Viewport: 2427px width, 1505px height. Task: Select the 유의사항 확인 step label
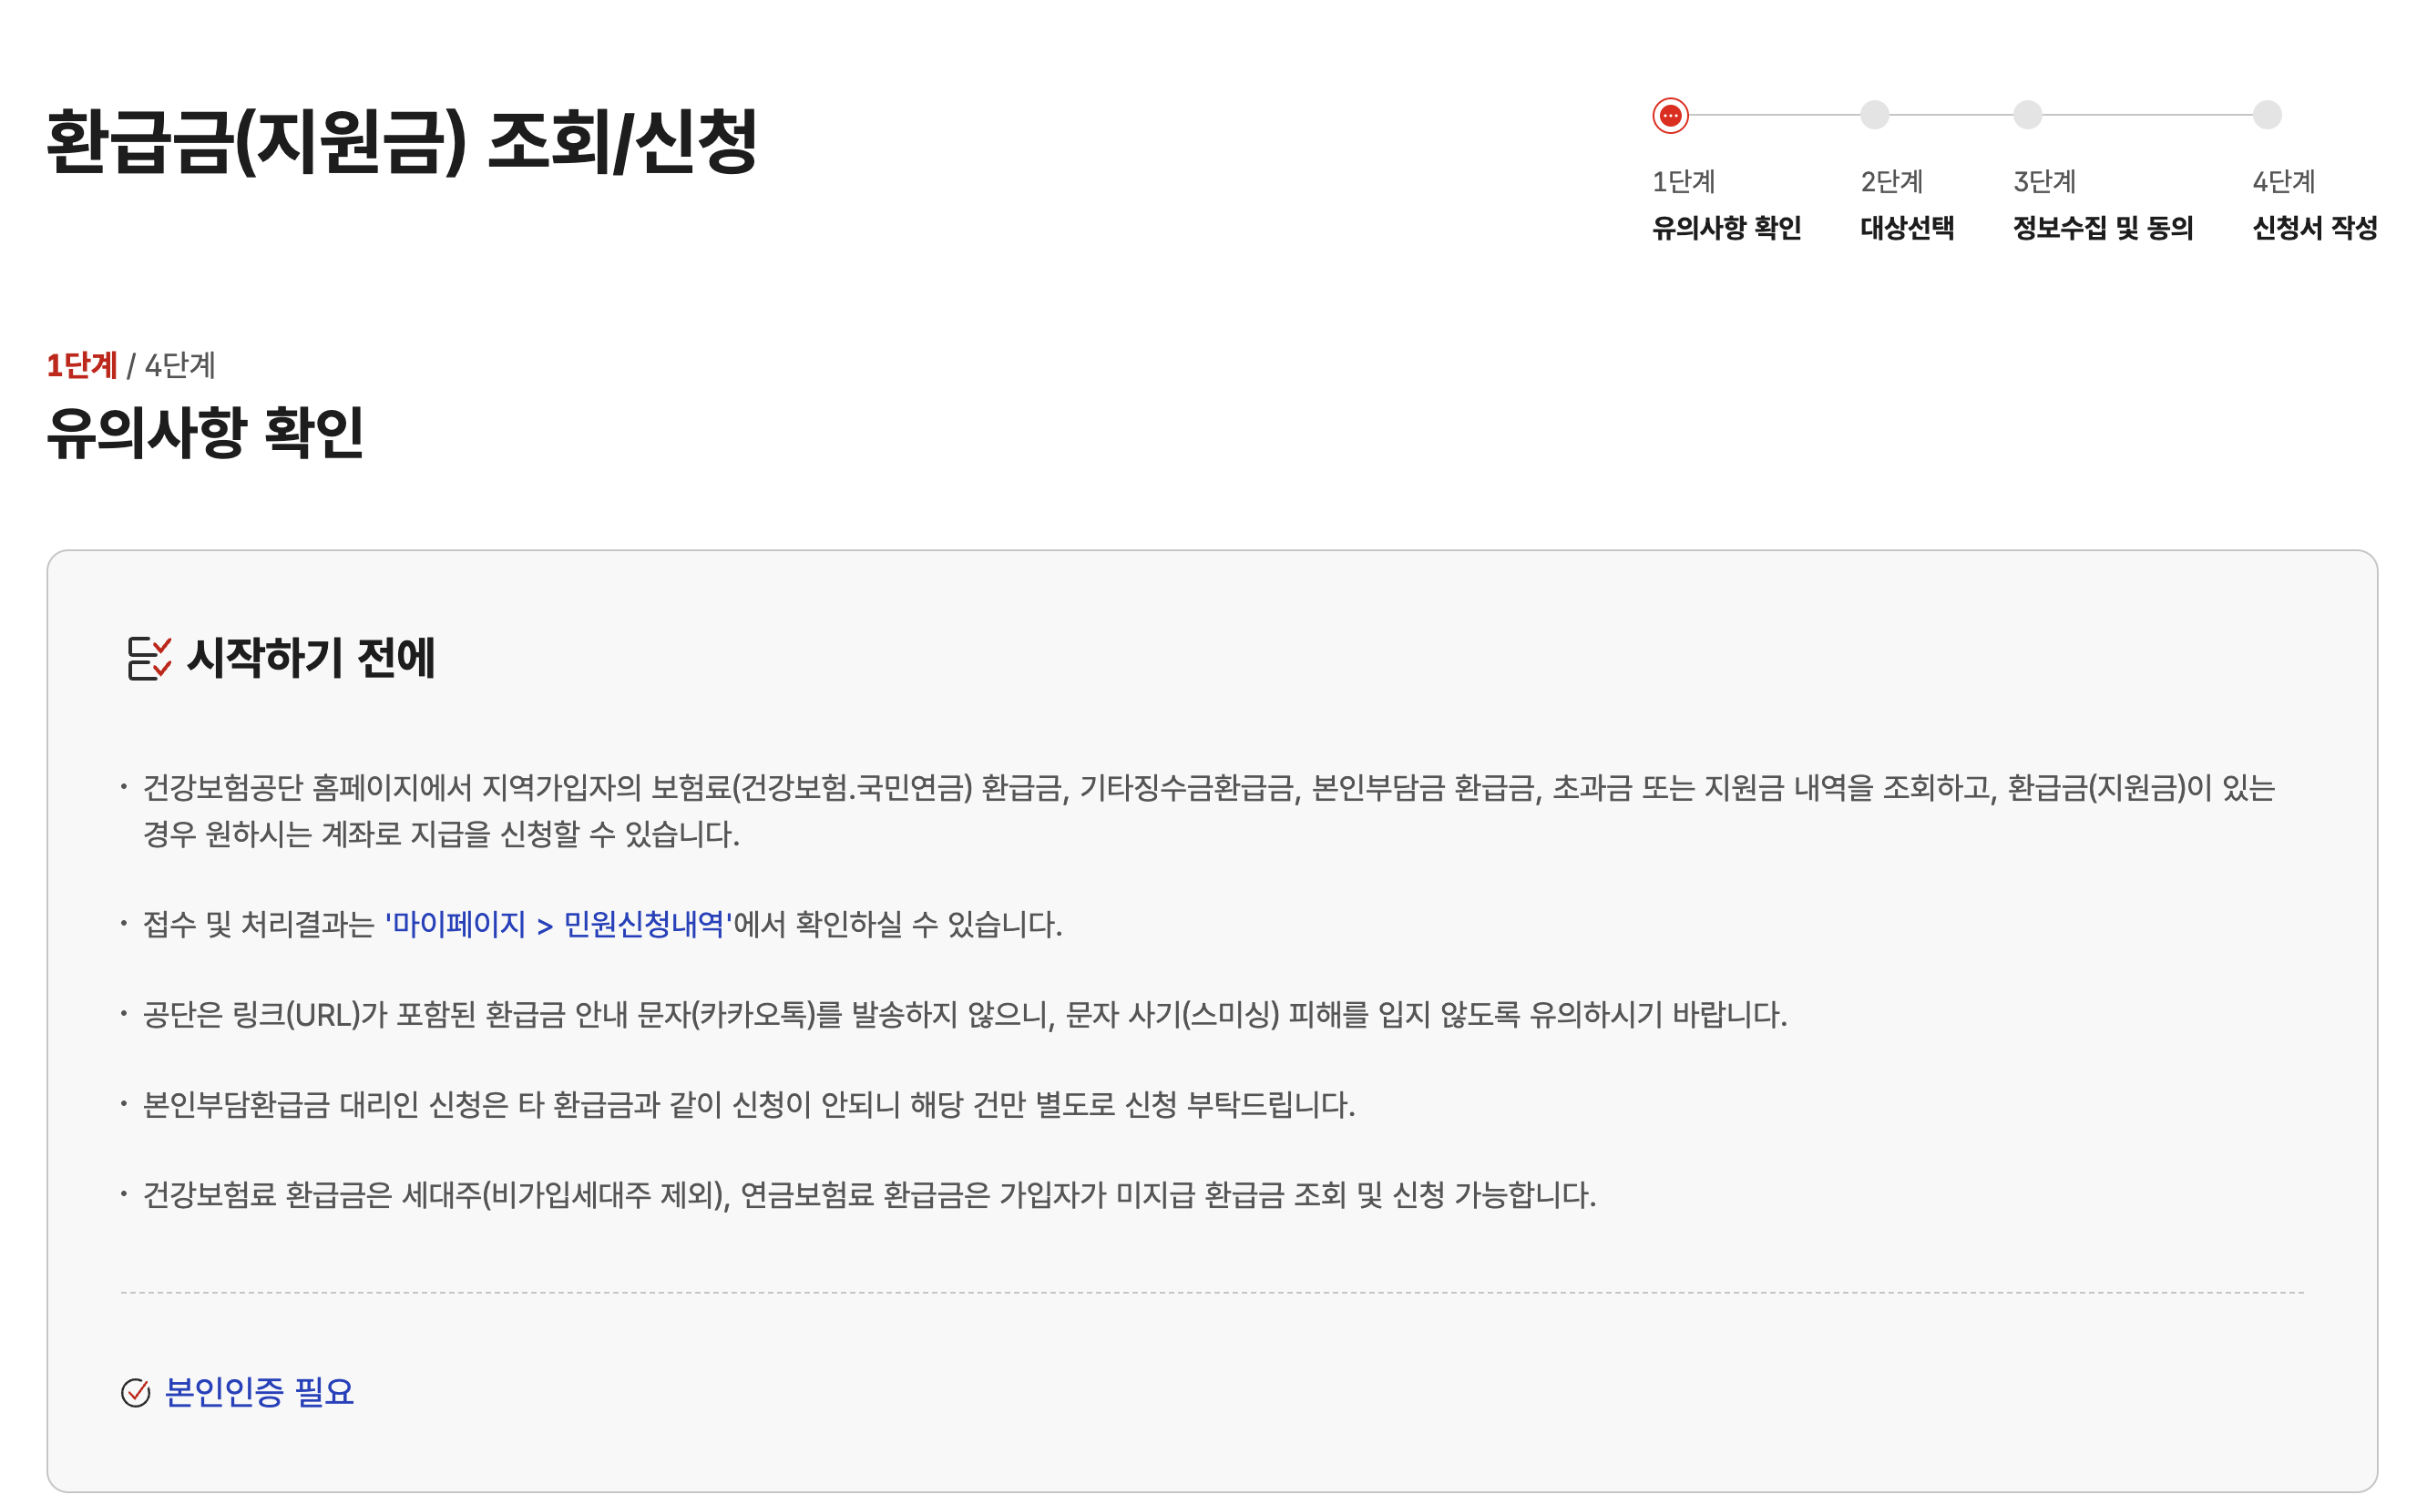tap(1726, 228)
